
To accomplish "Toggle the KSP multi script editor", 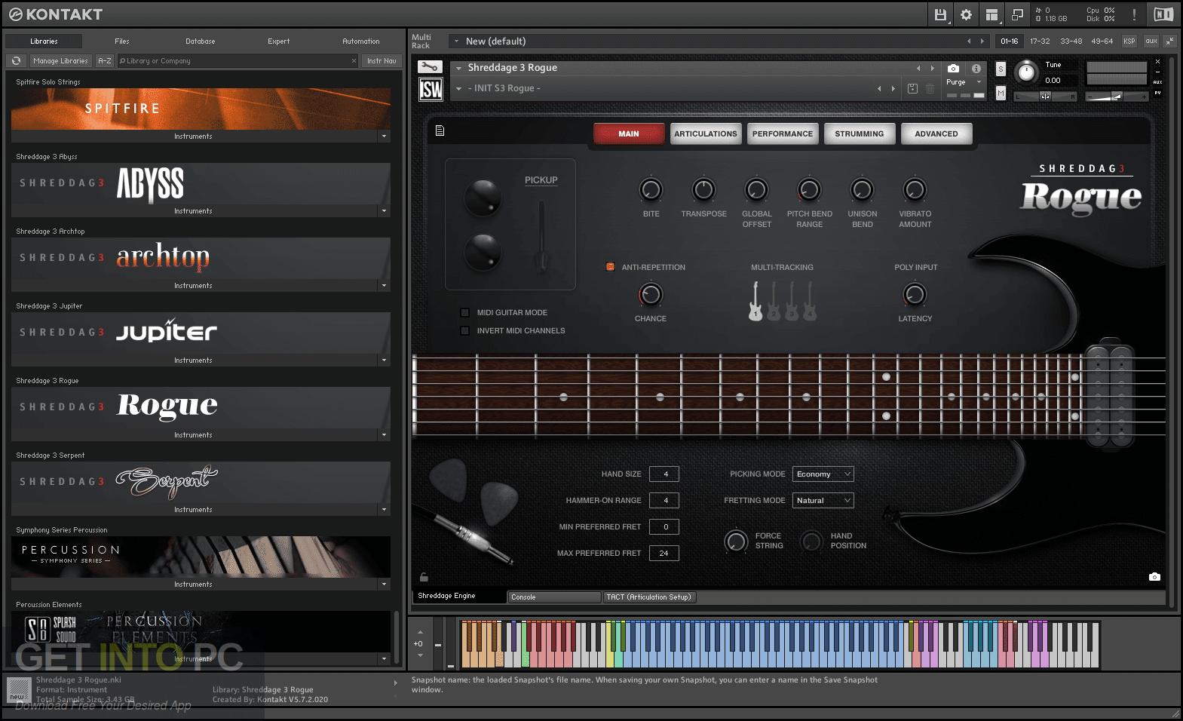I will (1129, 41).
